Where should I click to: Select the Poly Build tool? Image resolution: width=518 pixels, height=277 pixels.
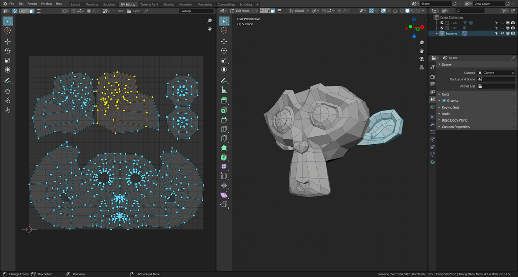point(224,148)
